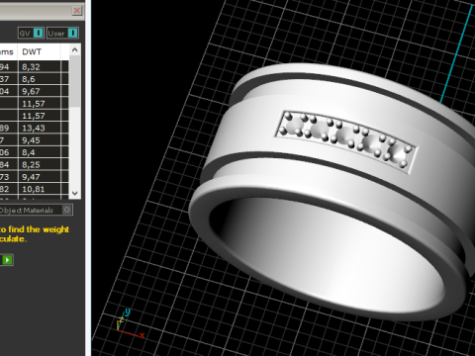Select the 8,25 DWT cell
Image resolution: width=475 pixels, height=356 pixels.
tap(39, 164)
